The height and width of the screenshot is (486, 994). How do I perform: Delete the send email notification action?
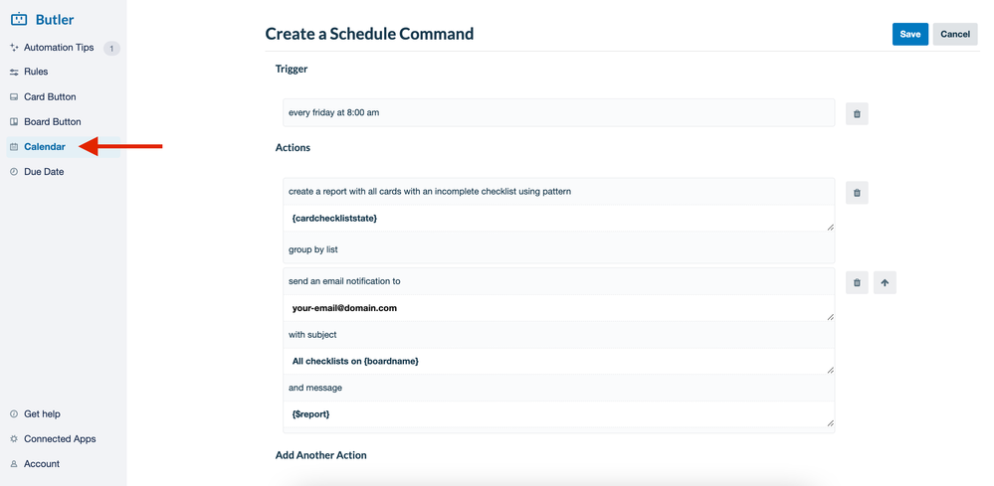click(x=857, y=283)
